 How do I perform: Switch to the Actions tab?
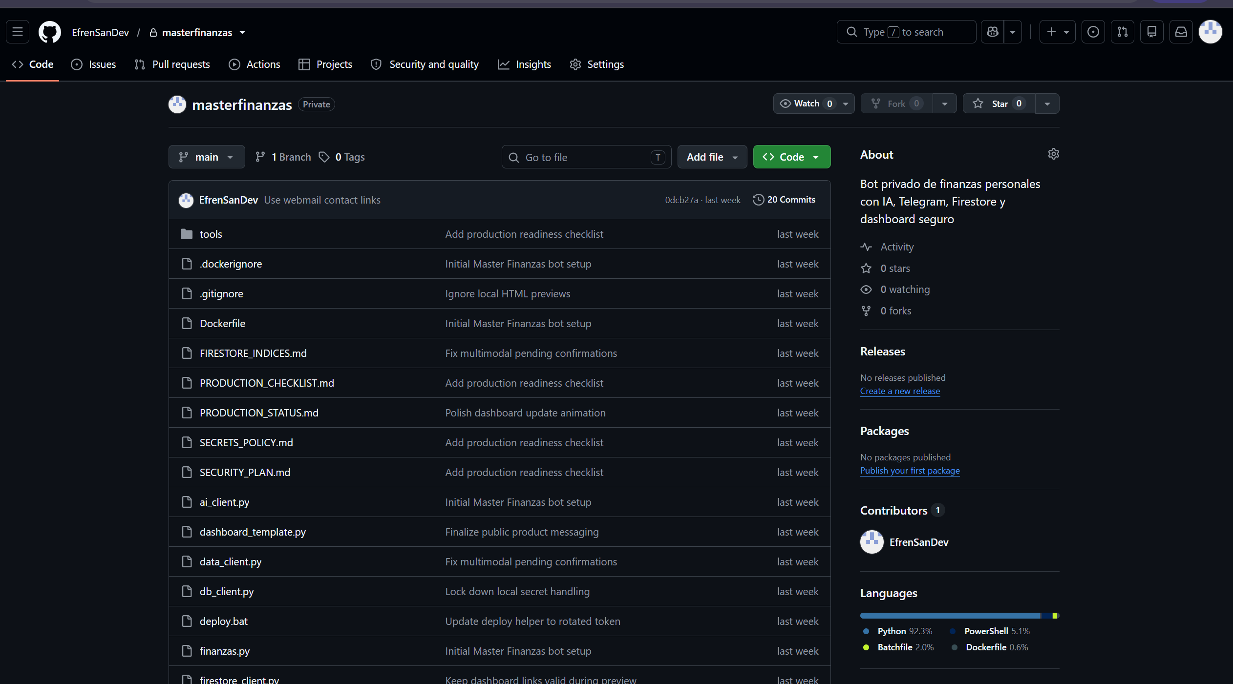pyautogui.click(x=255, y=64)
